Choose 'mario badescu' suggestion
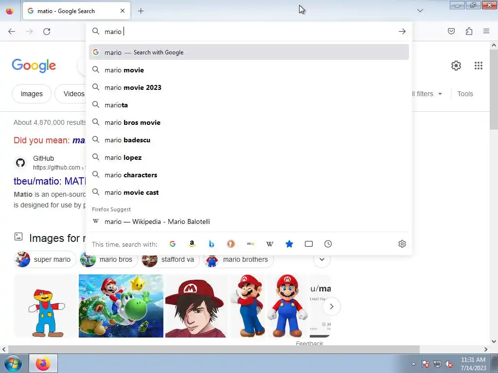 249,140
